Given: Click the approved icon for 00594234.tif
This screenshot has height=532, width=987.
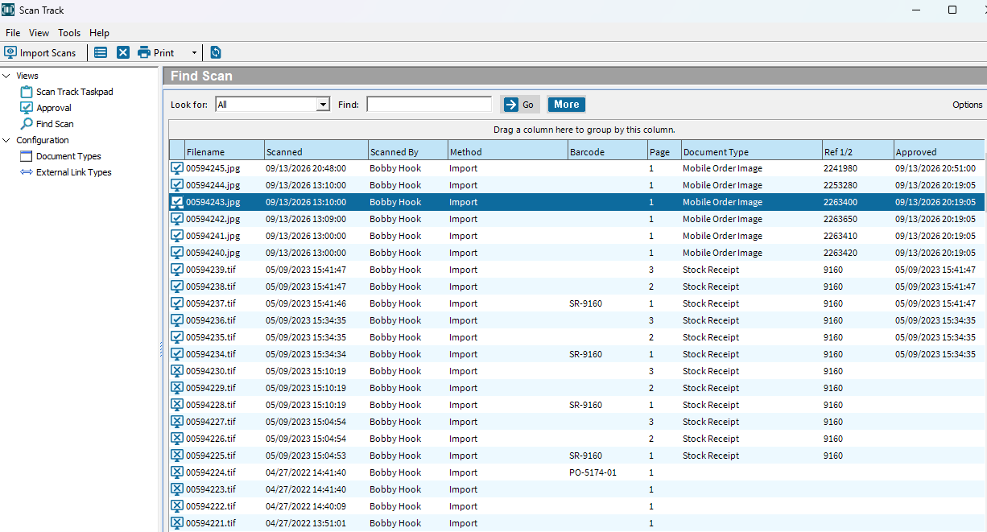Looking at the screenshot, I should point(177,354).
